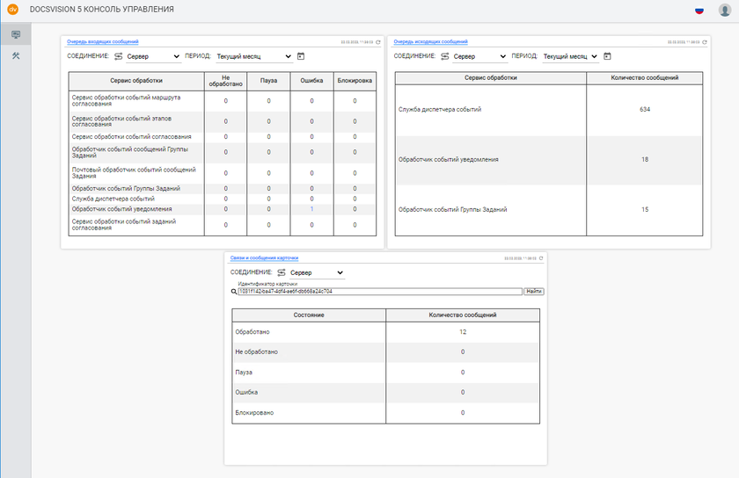Viewport: 739px width, 478px height.
Task: Refresh the incoming message queue widget
Action: [x=377, y=41]
